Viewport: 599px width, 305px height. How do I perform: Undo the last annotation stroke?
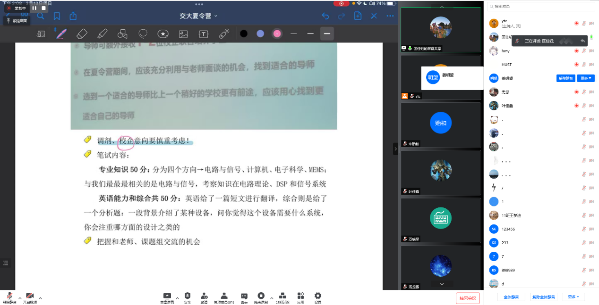[x=325, y=16]
